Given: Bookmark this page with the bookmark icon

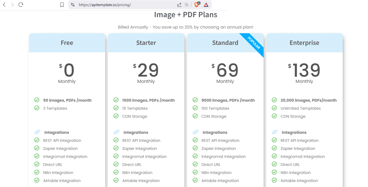Looking at the screenshot, I should [62, 5].
